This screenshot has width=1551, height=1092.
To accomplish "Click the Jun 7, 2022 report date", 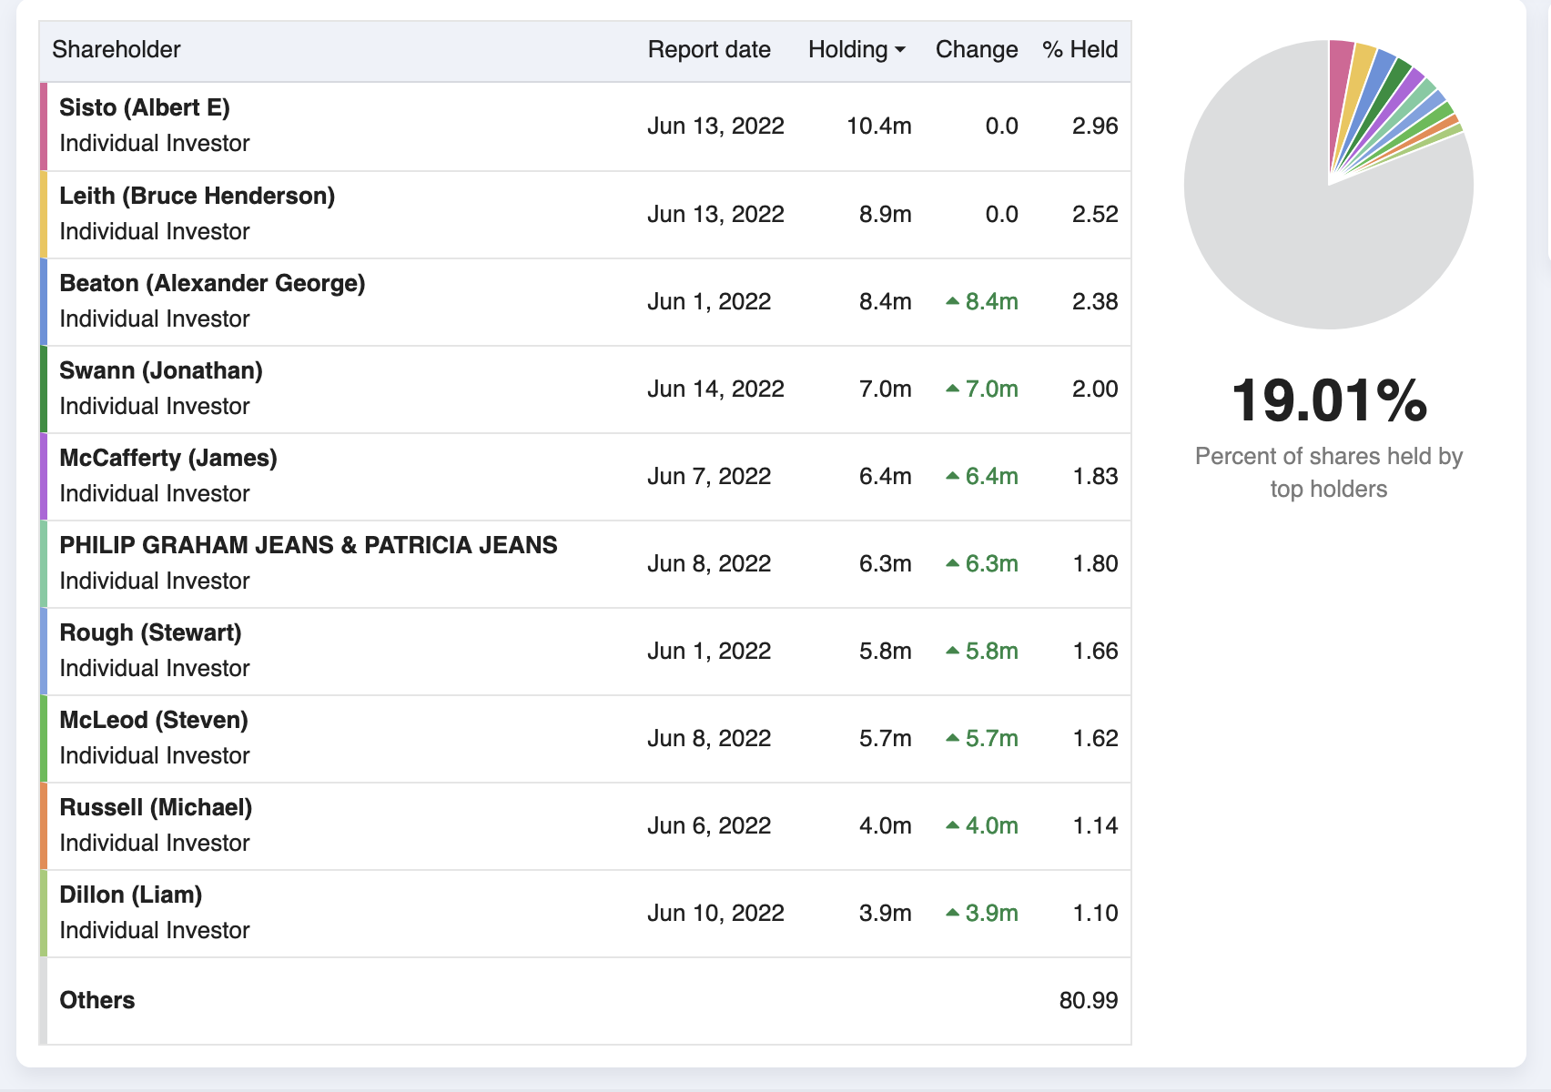I will pos(709,476).
